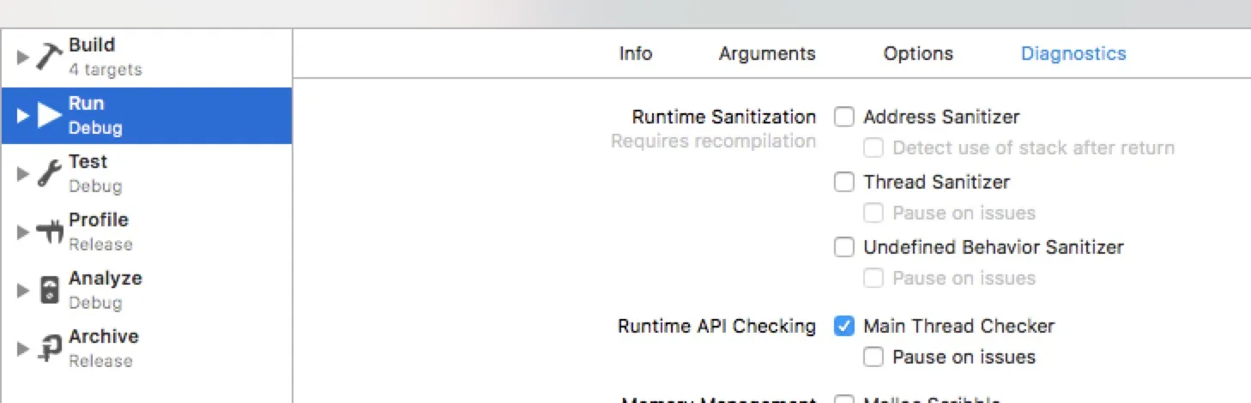1251x403 pixels.
Task: Enable Thread Sanitizer checkbox
Action: [844, 182]
